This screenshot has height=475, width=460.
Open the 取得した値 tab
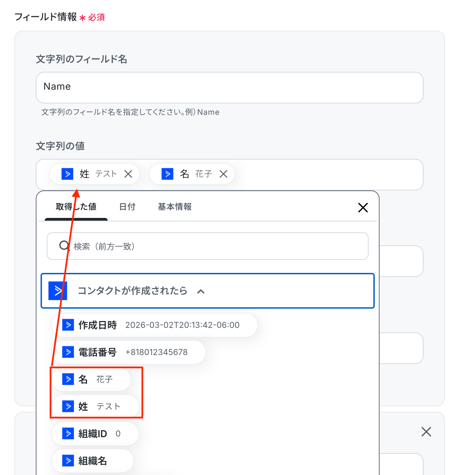tap(76, 207)
